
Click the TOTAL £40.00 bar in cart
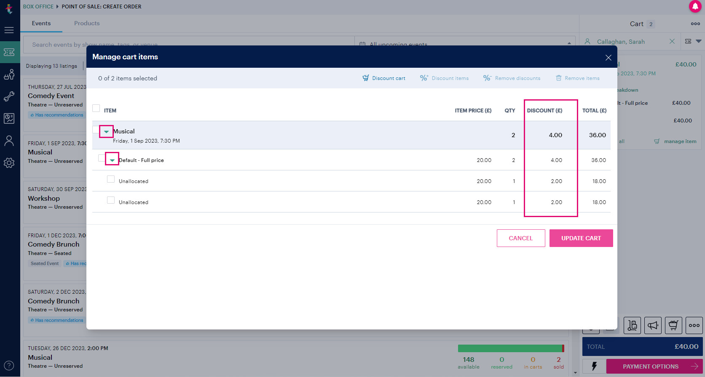point(642,347)
